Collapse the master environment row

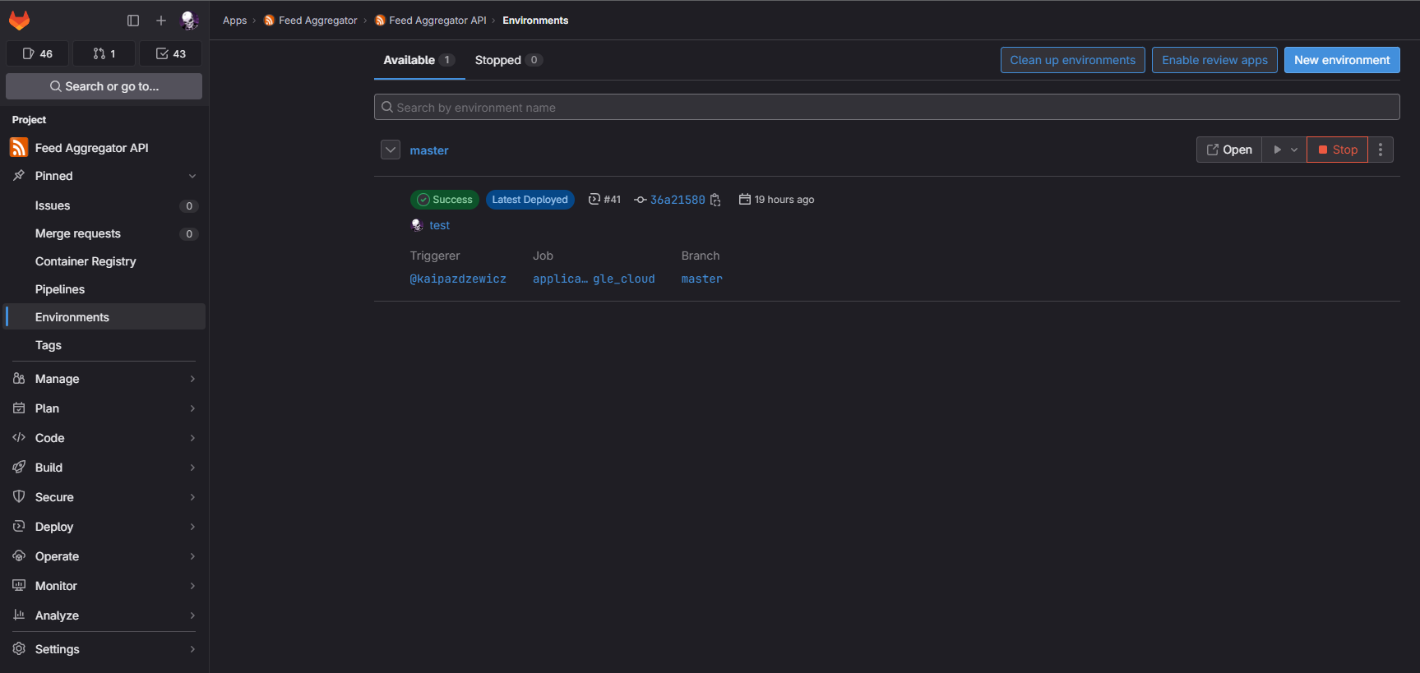(391, 150)
